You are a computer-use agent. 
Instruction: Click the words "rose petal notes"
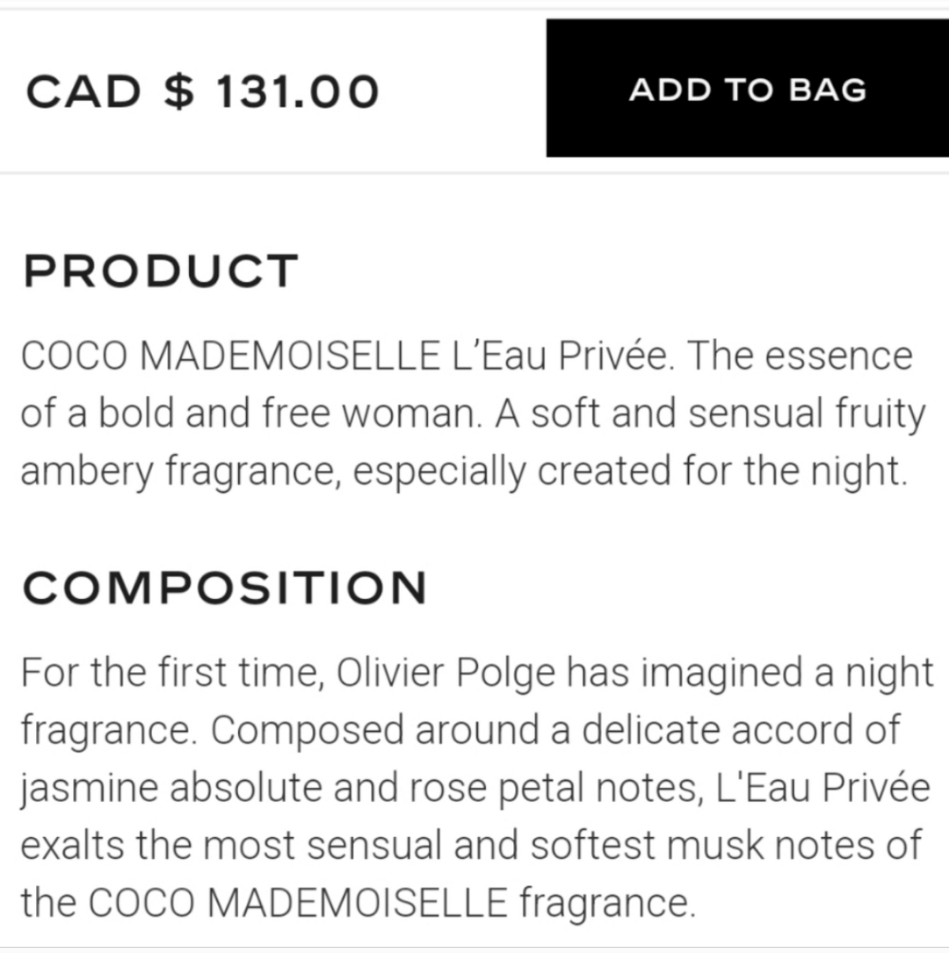coord(555,788)
